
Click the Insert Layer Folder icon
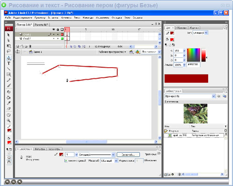(x=26, y=46)
